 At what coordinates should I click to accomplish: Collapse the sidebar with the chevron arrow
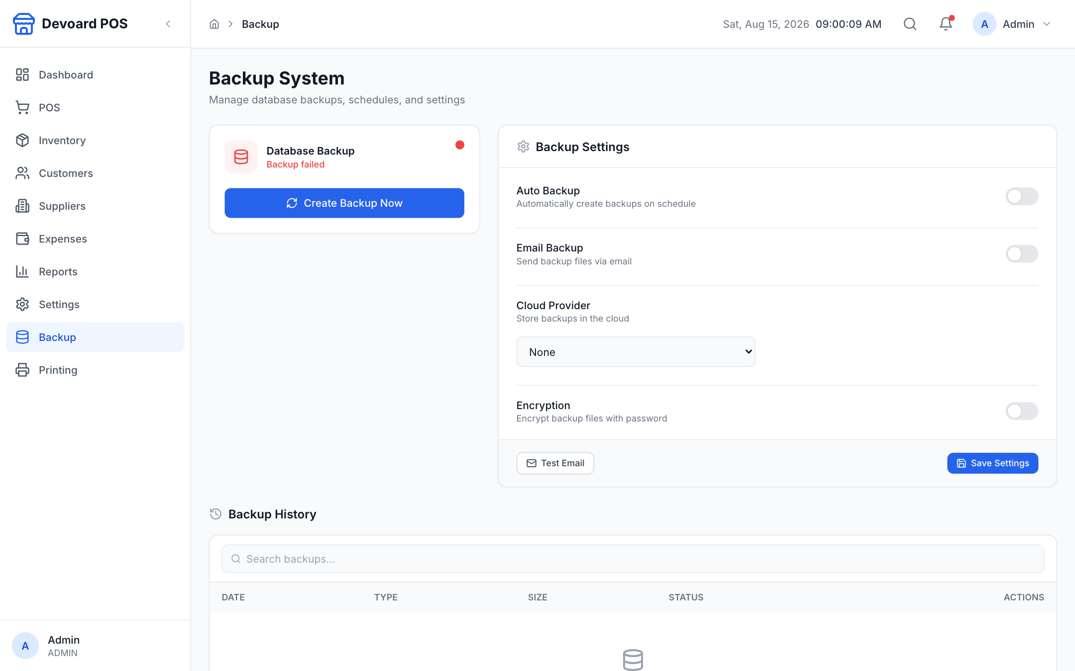[168, 24]
